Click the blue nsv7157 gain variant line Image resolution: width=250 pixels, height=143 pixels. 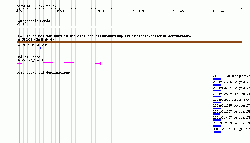click(x=29, y=48)
